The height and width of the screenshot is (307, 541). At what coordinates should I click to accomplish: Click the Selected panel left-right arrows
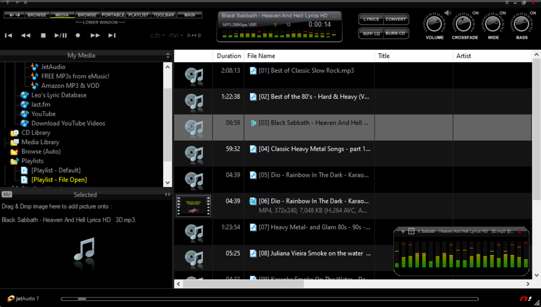pos(168,195)
